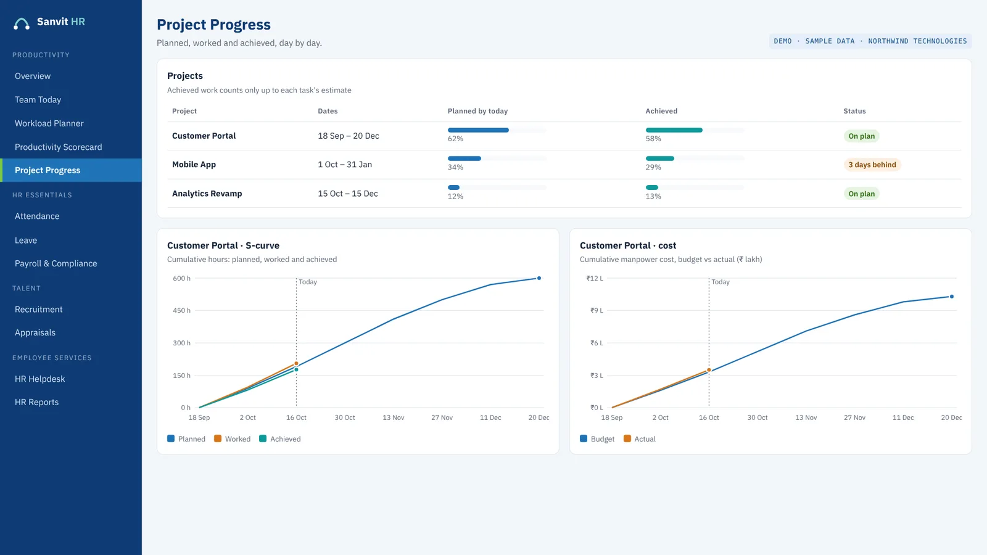This screenshot has height=555, width=987.
Task: Click the blue Planned legend swatch
Action: [x=171, y=438]
